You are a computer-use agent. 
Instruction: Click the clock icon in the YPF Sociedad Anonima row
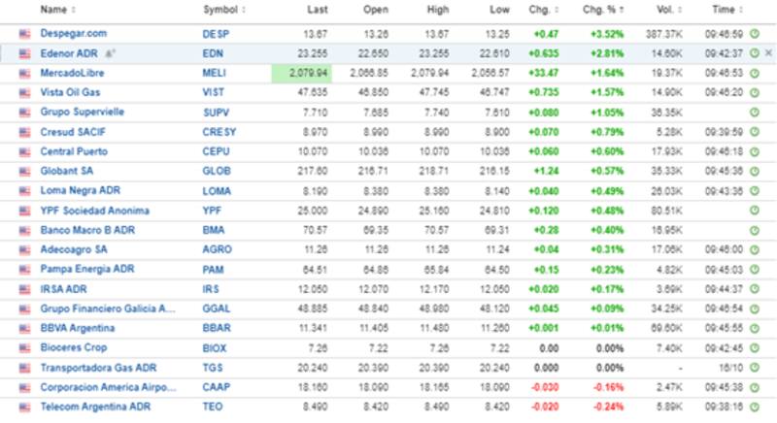pos(755,211)
